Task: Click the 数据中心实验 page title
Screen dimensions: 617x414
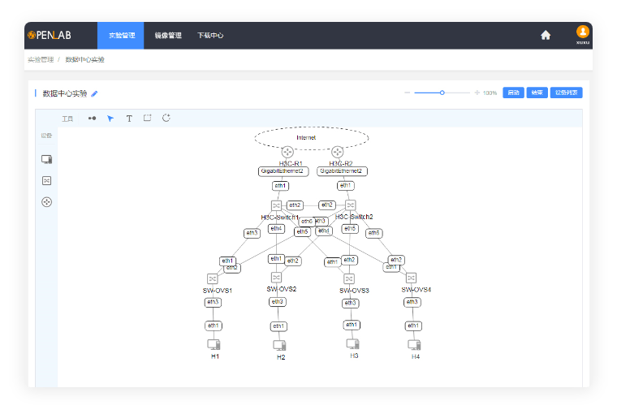Action: (x=65, y=93)
